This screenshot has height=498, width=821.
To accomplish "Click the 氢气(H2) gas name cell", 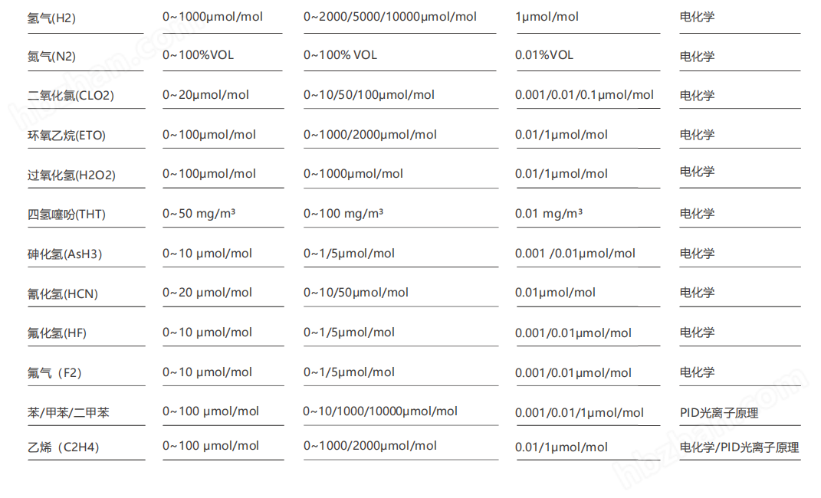I will pos(51,18).
